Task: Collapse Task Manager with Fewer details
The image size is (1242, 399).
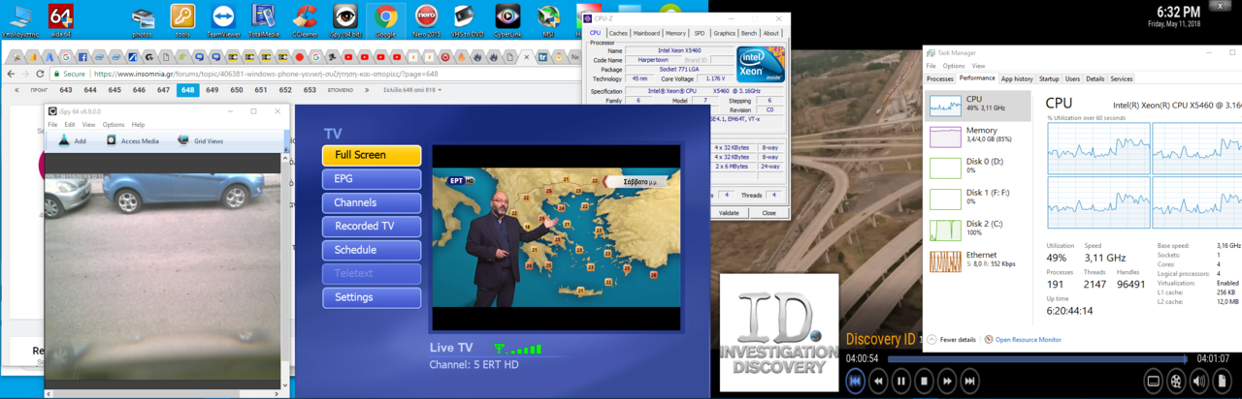Action: pyautogui.click(x=951, y=340)
